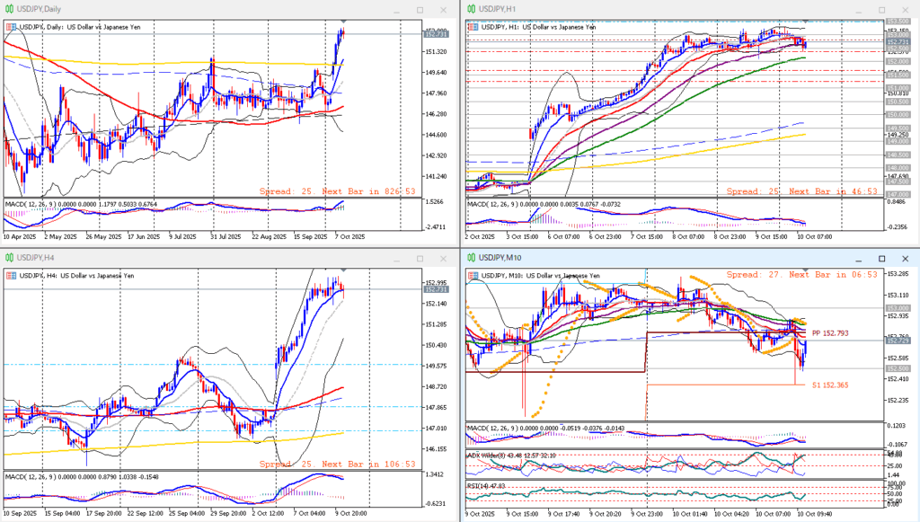Click the PP 152.793 pivot label
This screenshot has height=522, width=920.
830,332
